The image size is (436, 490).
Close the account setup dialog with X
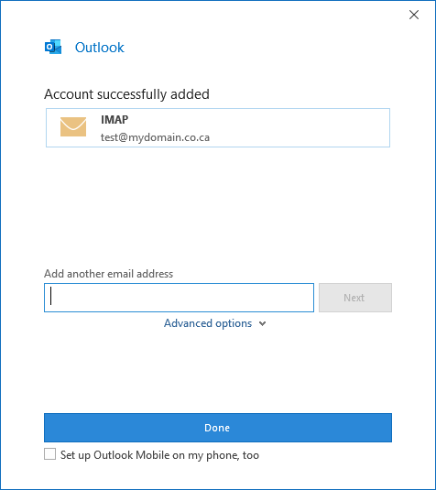point(414,15)
